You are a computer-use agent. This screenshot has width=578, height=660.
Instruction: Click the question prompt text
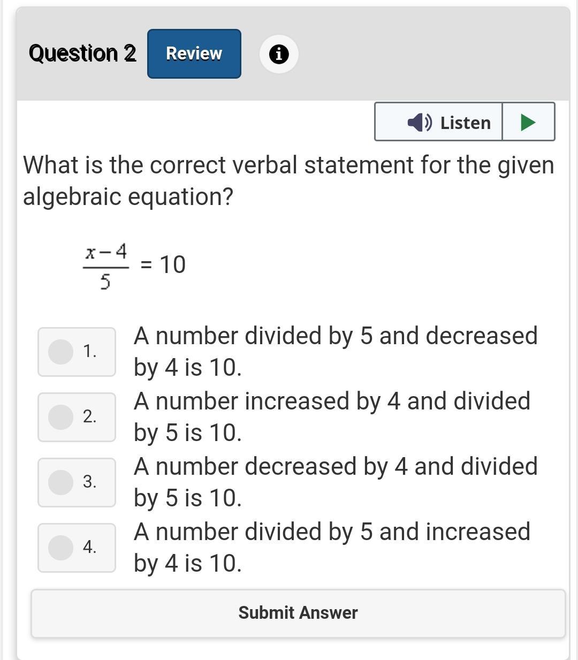pyautogui.click(x=288, y=180)
